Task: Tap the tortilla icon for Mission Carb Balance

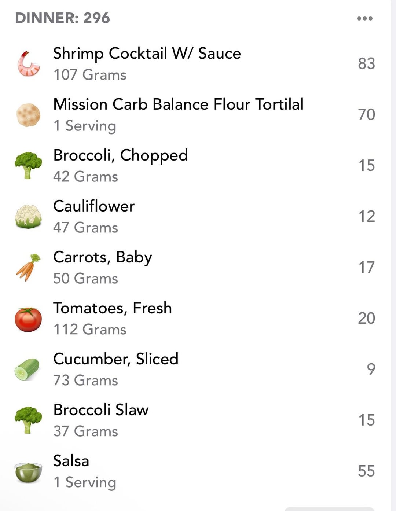Action: 28,115
